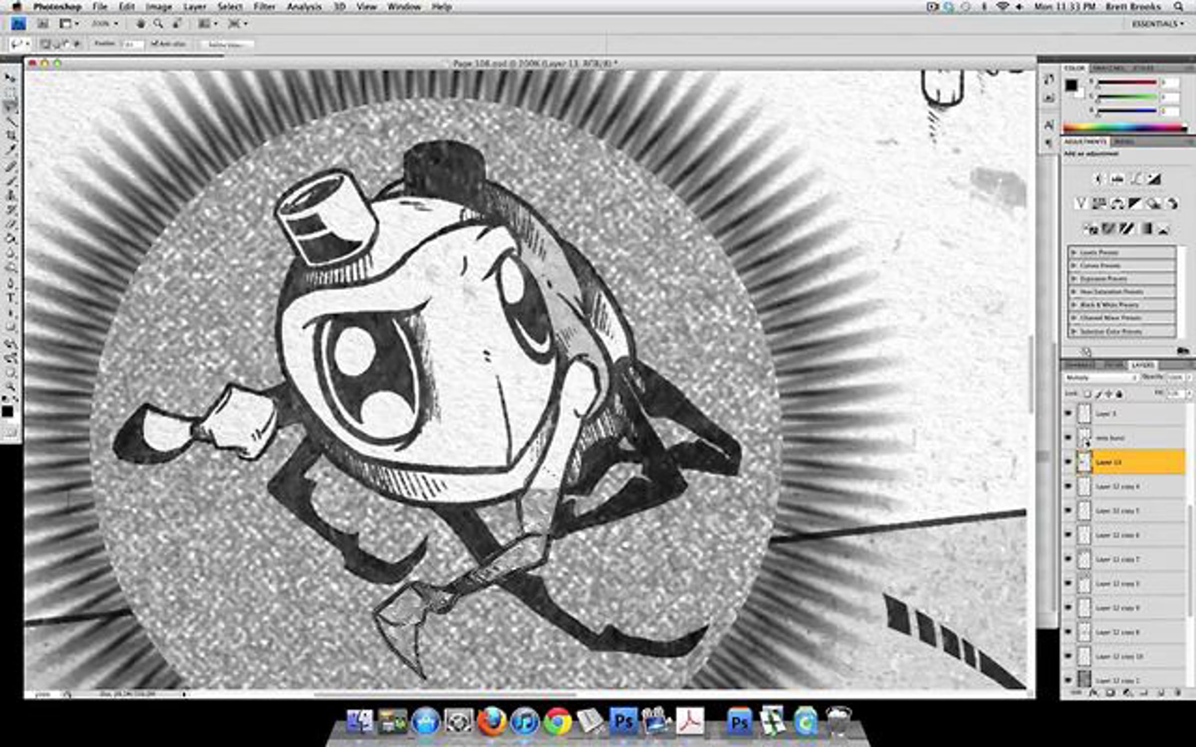Add an Invert adjustment
1196x747 pixels.
(x=1090, y=229)
